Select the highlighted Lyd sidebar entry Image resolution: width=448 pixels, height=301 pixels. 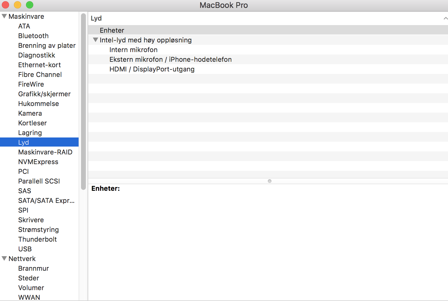click(x=39, y=142)
